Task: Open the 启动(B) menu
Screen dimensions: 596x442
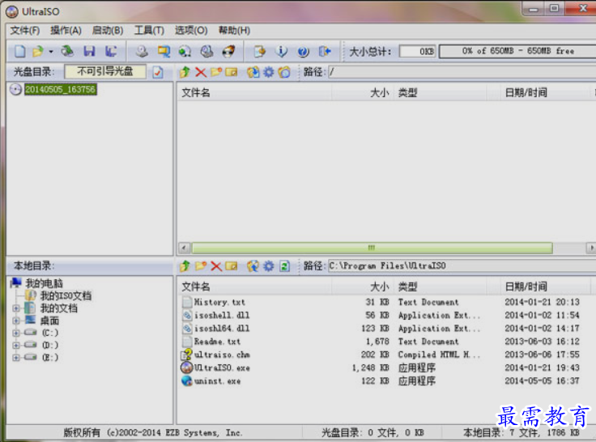Action: (x=108, y=31)
